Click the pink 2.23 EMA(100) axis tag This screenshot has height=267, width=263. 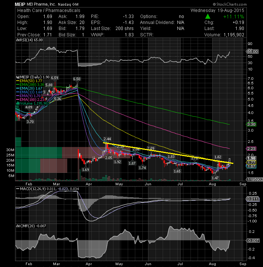(x=251, y=149)
